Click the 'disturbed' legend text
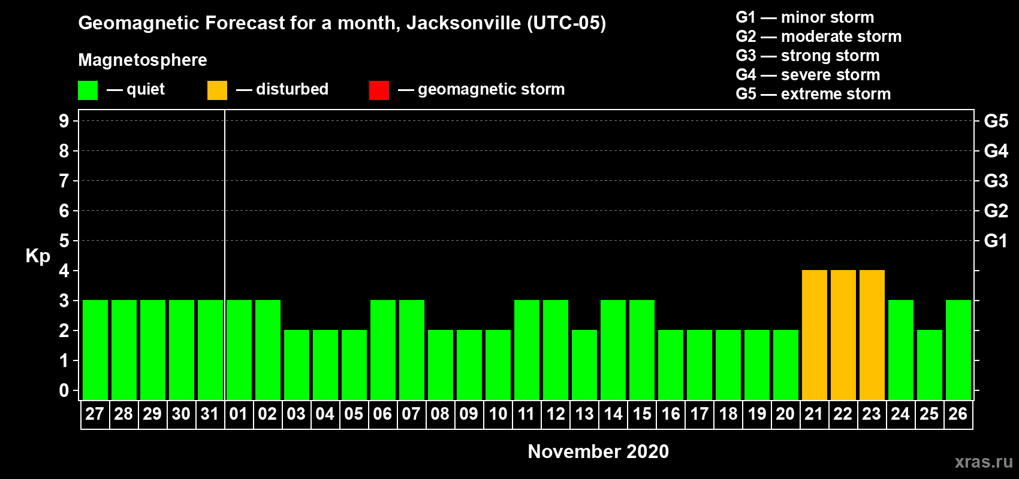The width and height of the screenshot is (1019, 479). [292, 89]
